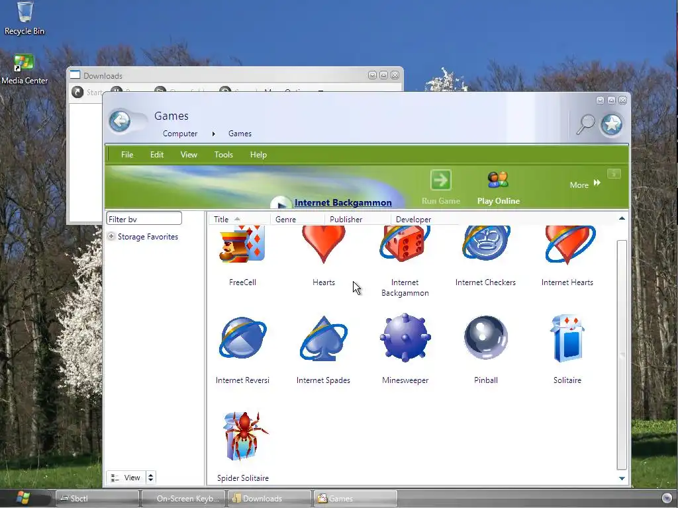Screen dimensions: 678x508
Task: Sort by Developer column header
Action: (424, 219)
